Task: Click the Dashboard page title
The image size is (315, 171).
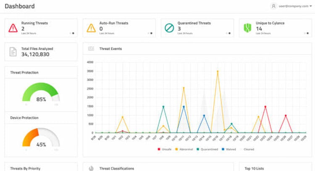Action: tap(20, 6)
